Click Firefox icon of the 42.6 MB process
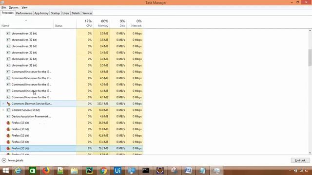The width and height of the screenshot is (312, 175). 8,136
